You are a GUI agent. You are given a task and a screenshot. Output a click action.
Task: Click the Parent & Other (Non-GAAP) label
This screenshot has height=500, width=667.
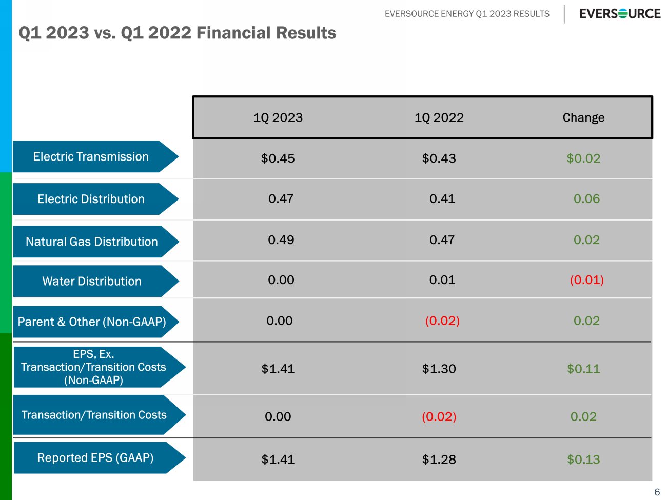pyautogui.click(x=92, y=322)
